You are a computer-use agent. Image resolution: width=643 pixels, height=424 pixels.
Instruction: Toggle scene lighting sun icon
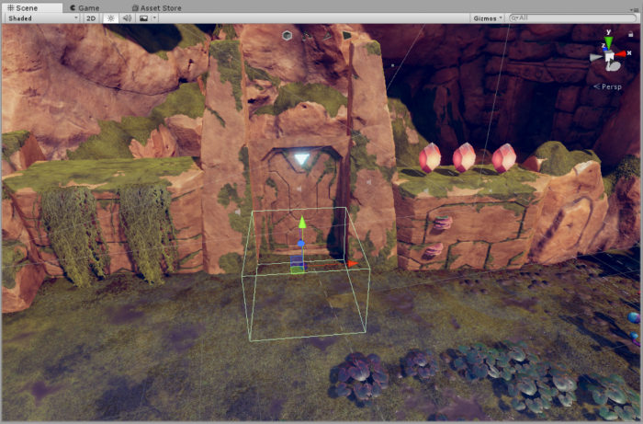point(110,18)
